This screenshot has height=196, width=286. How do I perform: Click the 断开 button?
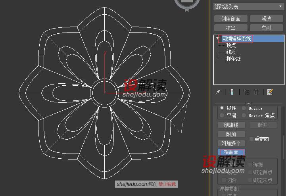point(263,125)
